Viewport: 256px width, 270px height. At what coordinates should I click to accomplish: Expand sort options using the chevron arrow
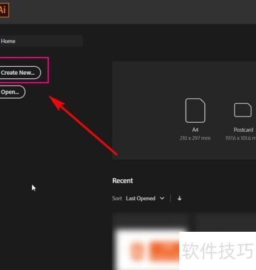click(x=162, y=199)
